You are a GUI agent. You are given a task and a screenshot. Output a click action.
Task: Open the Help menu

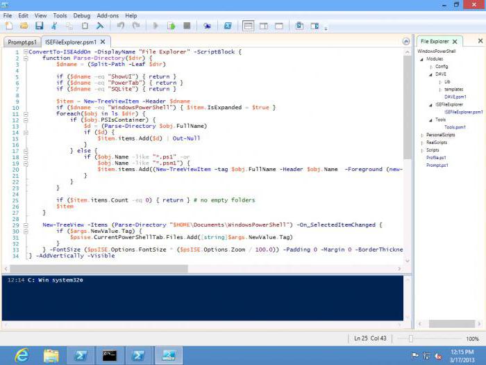click(131, 15)
